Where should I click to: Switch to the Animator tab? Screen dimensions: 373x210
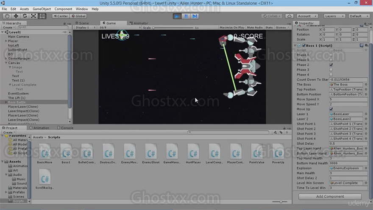coord(139,23)
